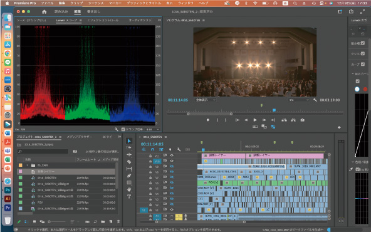The width and height of the screenshot is (371, 232).
Task: Step forward one frame
Action: pyautogui.click(x=264, y=120)
